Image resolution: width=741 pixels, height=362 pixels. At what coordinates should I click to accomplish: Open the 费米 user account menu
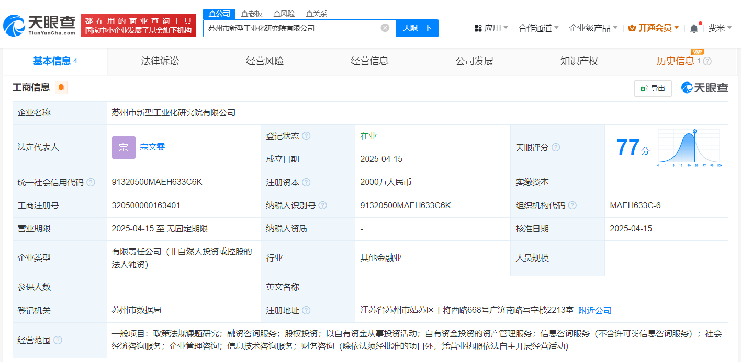(720, 28)
